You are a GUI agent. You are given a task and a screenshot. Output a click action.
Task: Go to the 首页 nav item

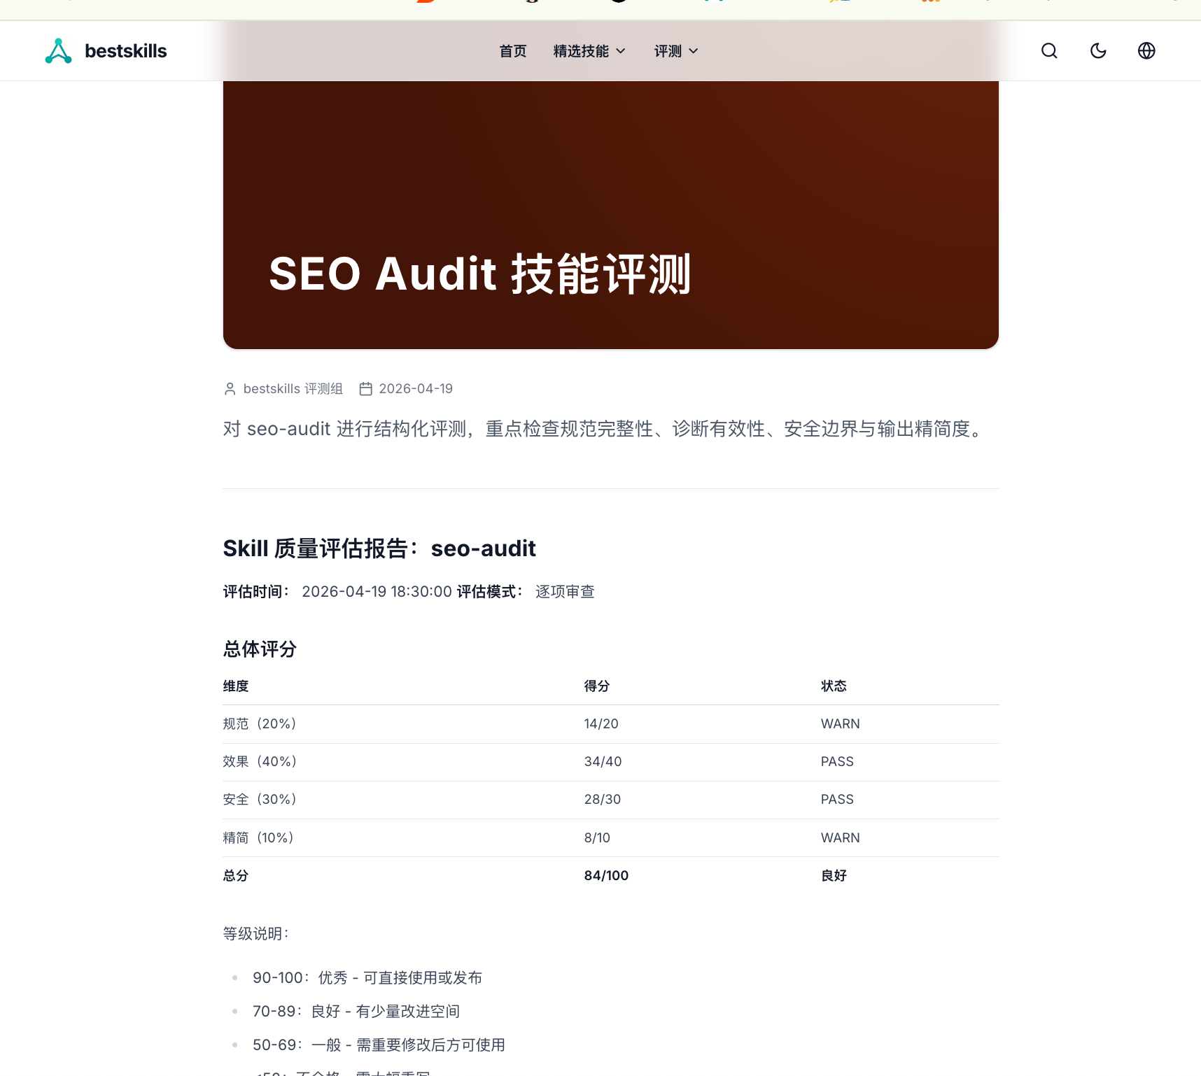[x=513, y=51]
